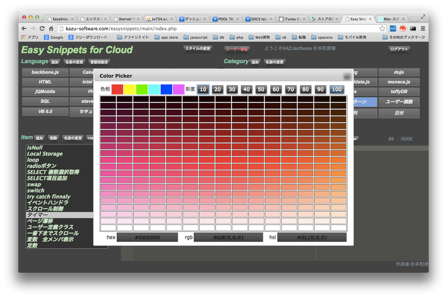
Task: Click the black terminal extension icon
Action: click(413, 28)
